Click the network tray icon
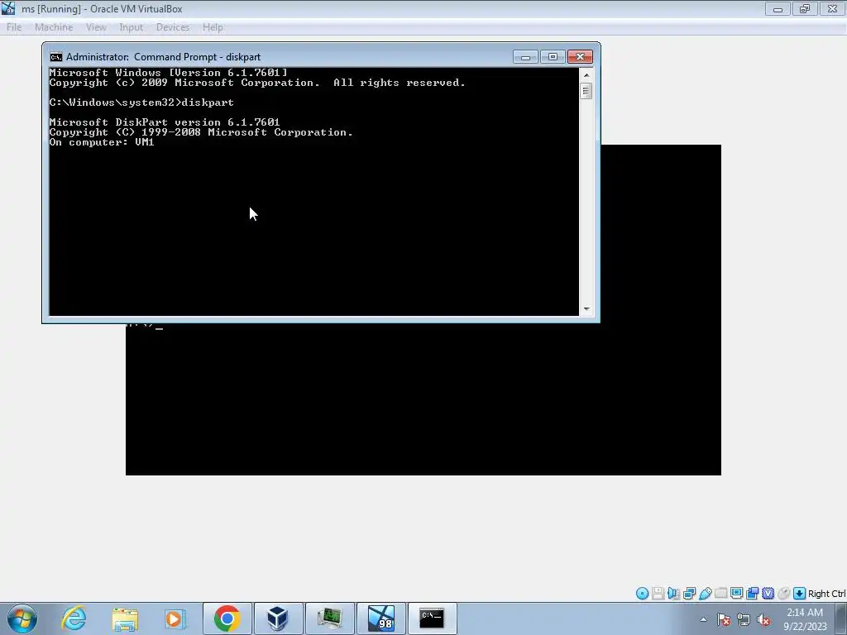 (744, 620)
